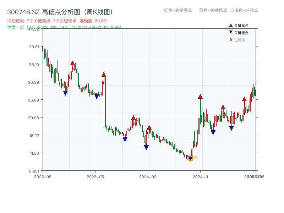Select the orange-circled T1 key low marker

tap(190, 158)
